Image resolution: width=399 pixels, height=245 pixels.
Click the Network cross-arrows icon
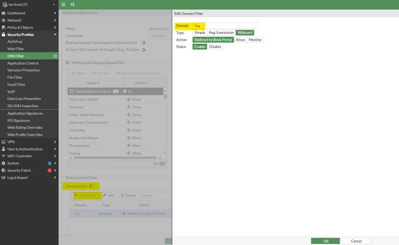click(x=4, y=20)
